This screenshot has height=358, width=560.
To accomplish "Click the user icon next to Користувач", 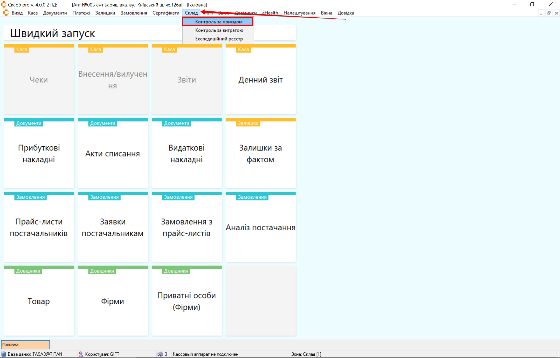I will point(81,354).
